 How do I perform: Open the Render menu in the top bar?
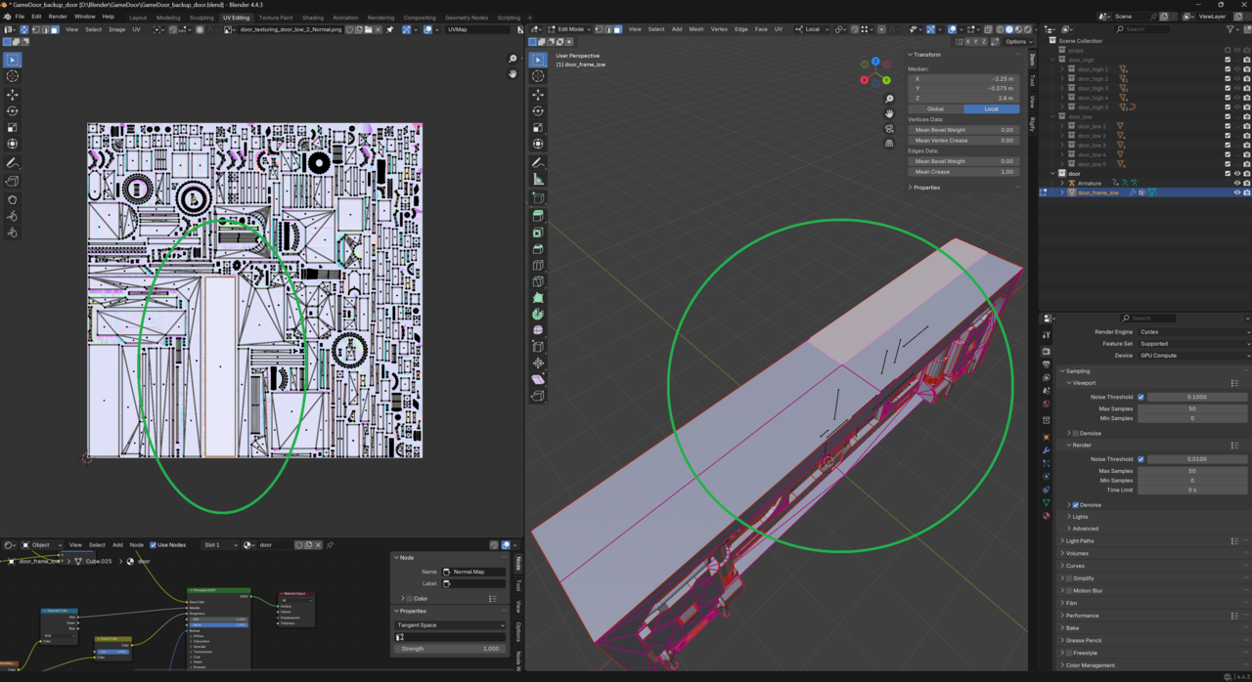(x=57, y=17)
